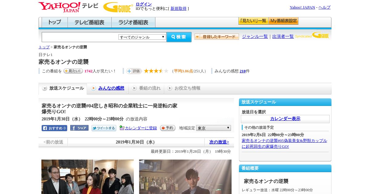Open the カレンダー表示 link
The image size is (370, 194).
click(x=285, y=119)
